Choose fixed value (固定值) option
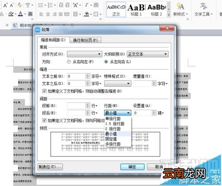The height and width of the screenshot is (186, 222). point(118,139)
